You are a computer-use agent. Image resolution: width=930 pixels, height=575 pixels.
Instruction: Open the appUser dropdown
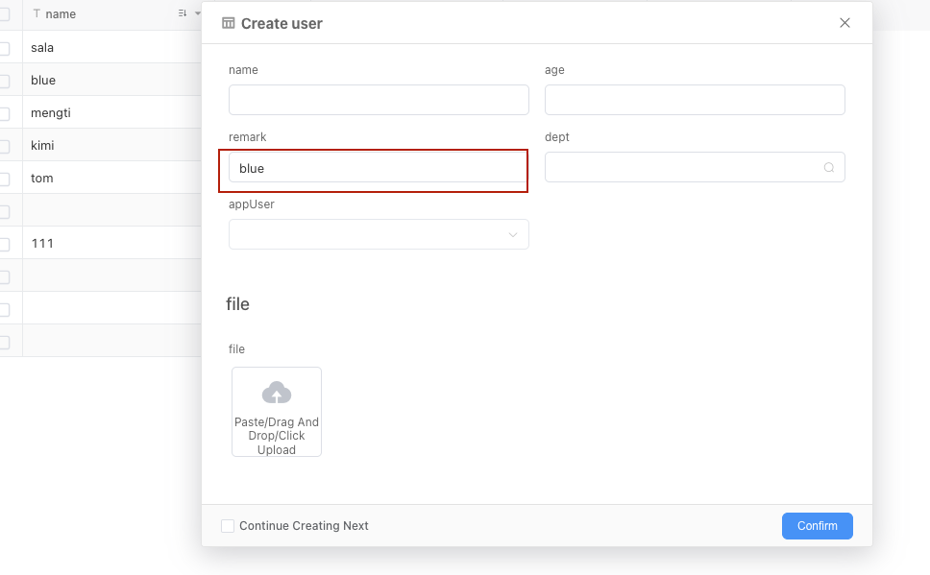378,233
